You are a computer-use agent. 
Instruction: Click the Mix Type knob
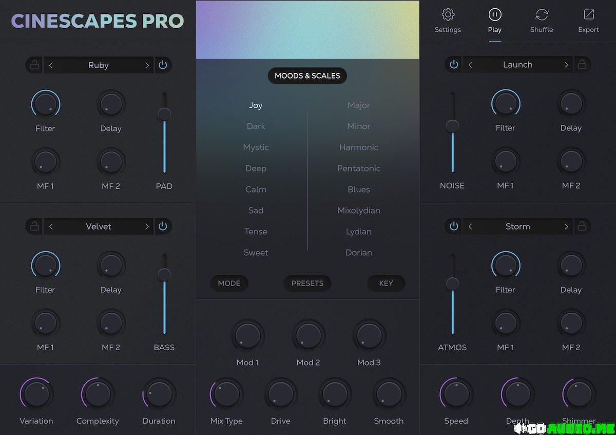tap(226, 394)
